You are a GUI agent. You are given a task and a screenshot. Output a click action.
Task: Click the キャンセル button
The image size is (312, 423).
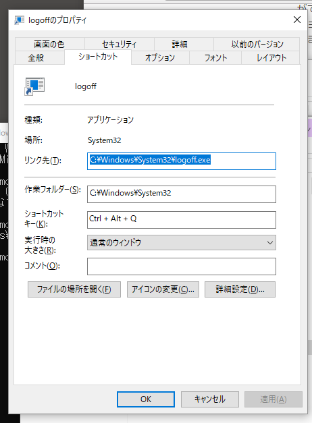210,399
